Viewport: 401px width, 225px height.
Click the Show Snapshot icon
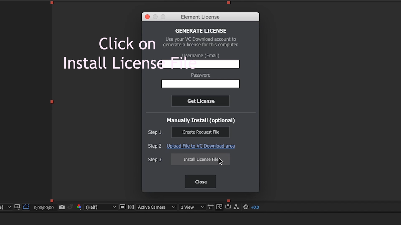pyautogui.click(x=70, y=207)
